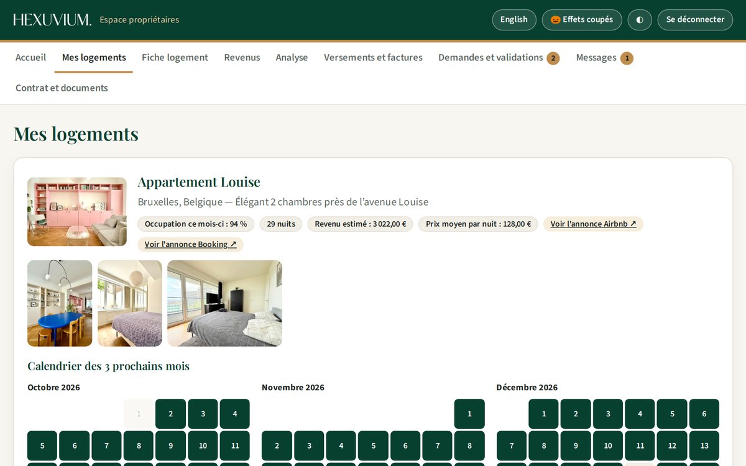Viewport: 746px width, 466px height.
Task: Select December 10 in the calendar
Action: coord(608,445)
